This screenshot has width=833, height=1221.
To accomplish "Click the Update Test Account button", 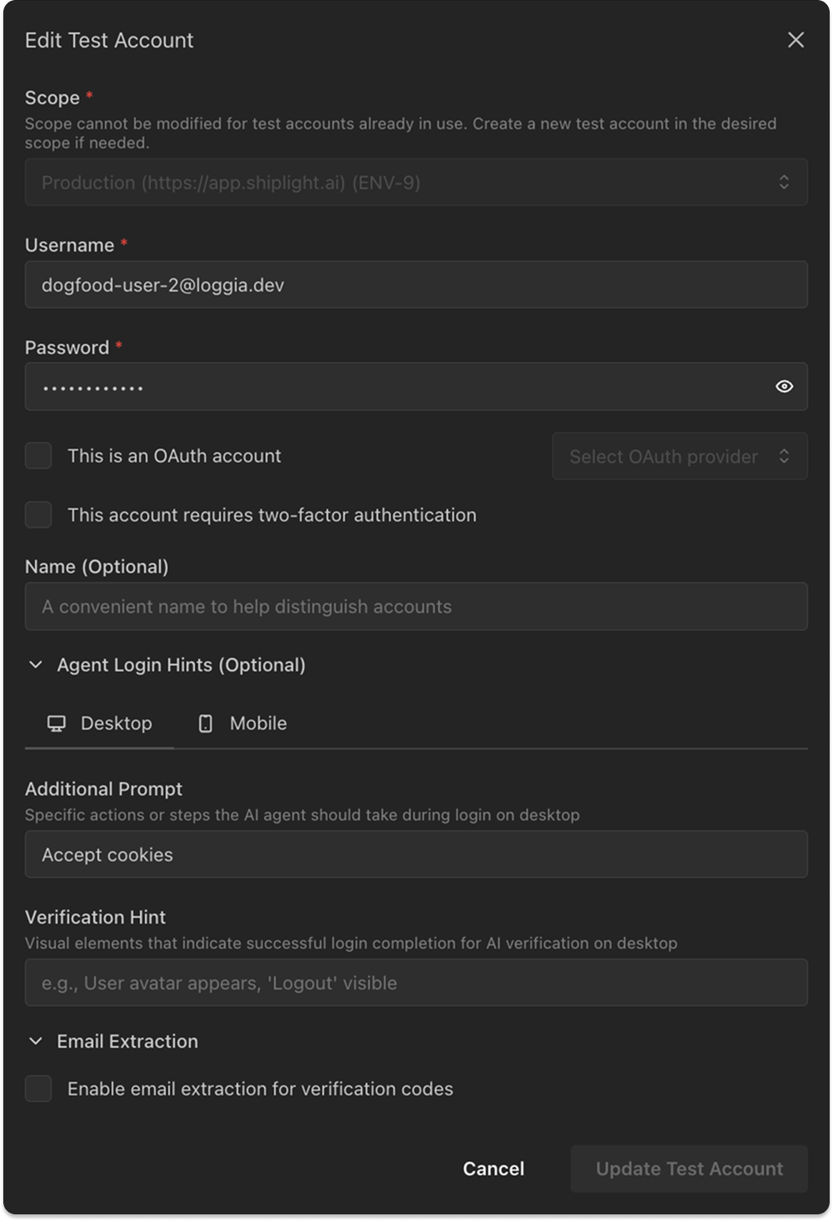I will tap(688, 1168).
